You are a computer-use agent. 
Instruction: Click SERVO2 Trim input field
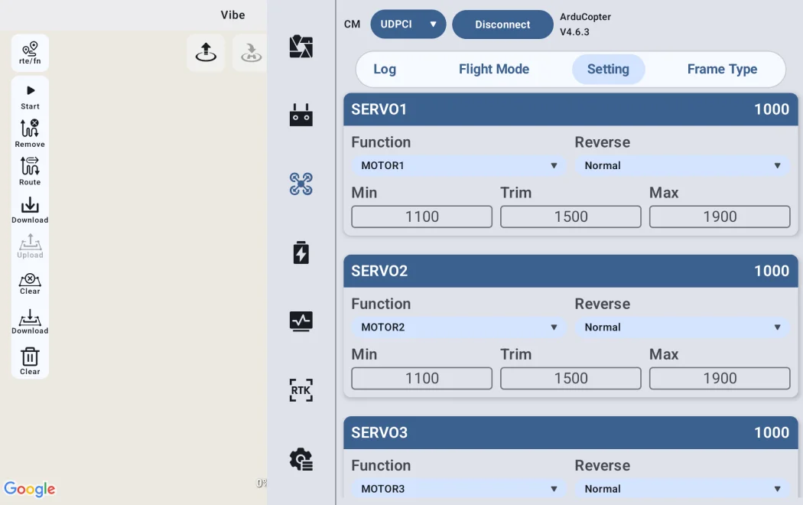tap(571, 378)
